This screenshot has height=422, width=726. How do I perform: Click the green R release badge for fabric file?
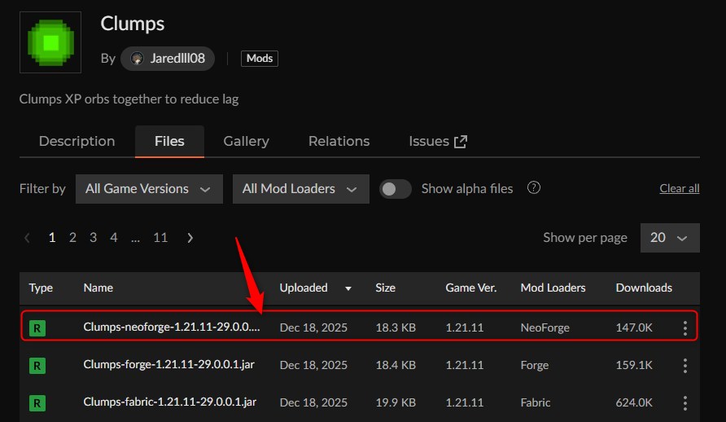[x=37, y=402]
